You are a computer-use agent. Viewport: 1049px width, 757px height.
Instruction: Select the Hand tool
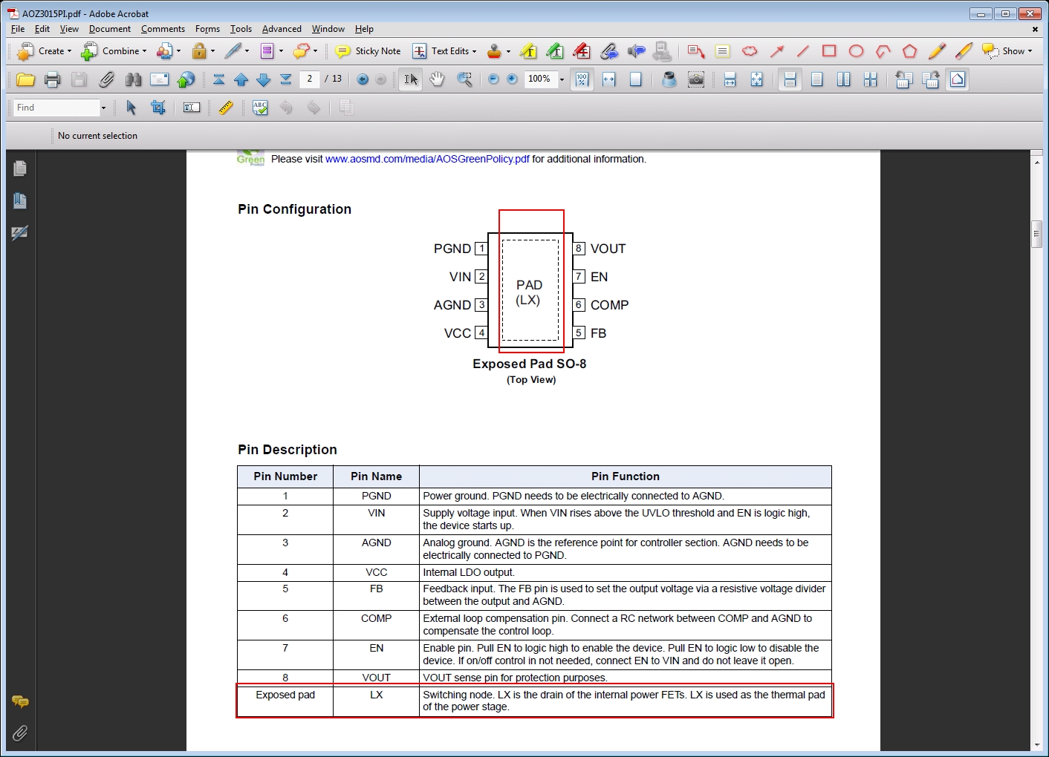click(437, 79)
